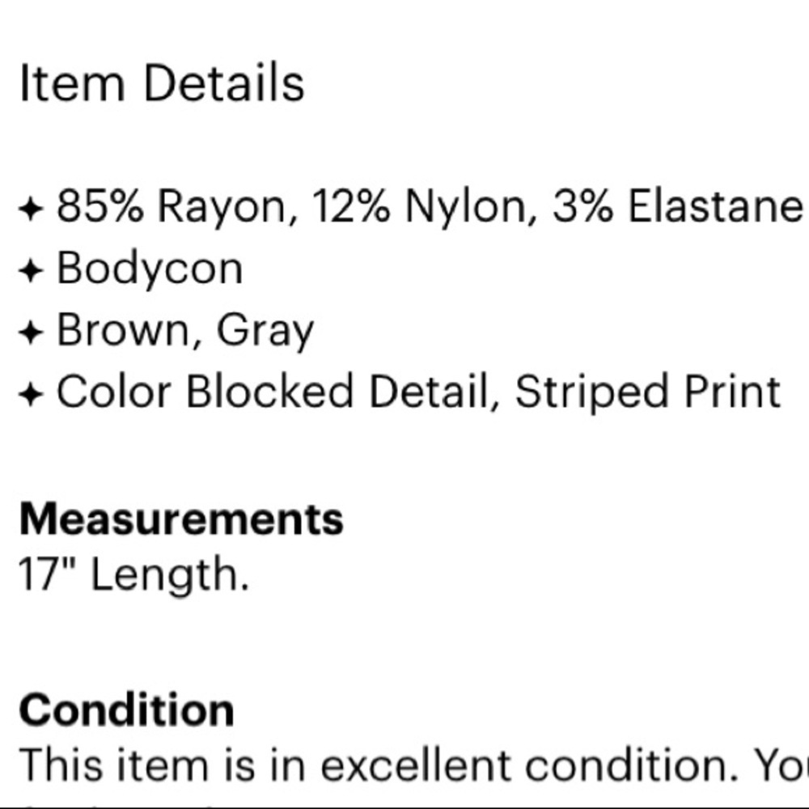
Task: Click the Striped Print text
Action: pos(648,393)
